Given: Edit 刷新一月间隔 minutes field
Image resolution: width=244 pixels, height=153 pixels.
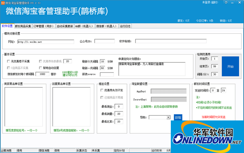Looking at the screenshot, I should tap(102, 68).
